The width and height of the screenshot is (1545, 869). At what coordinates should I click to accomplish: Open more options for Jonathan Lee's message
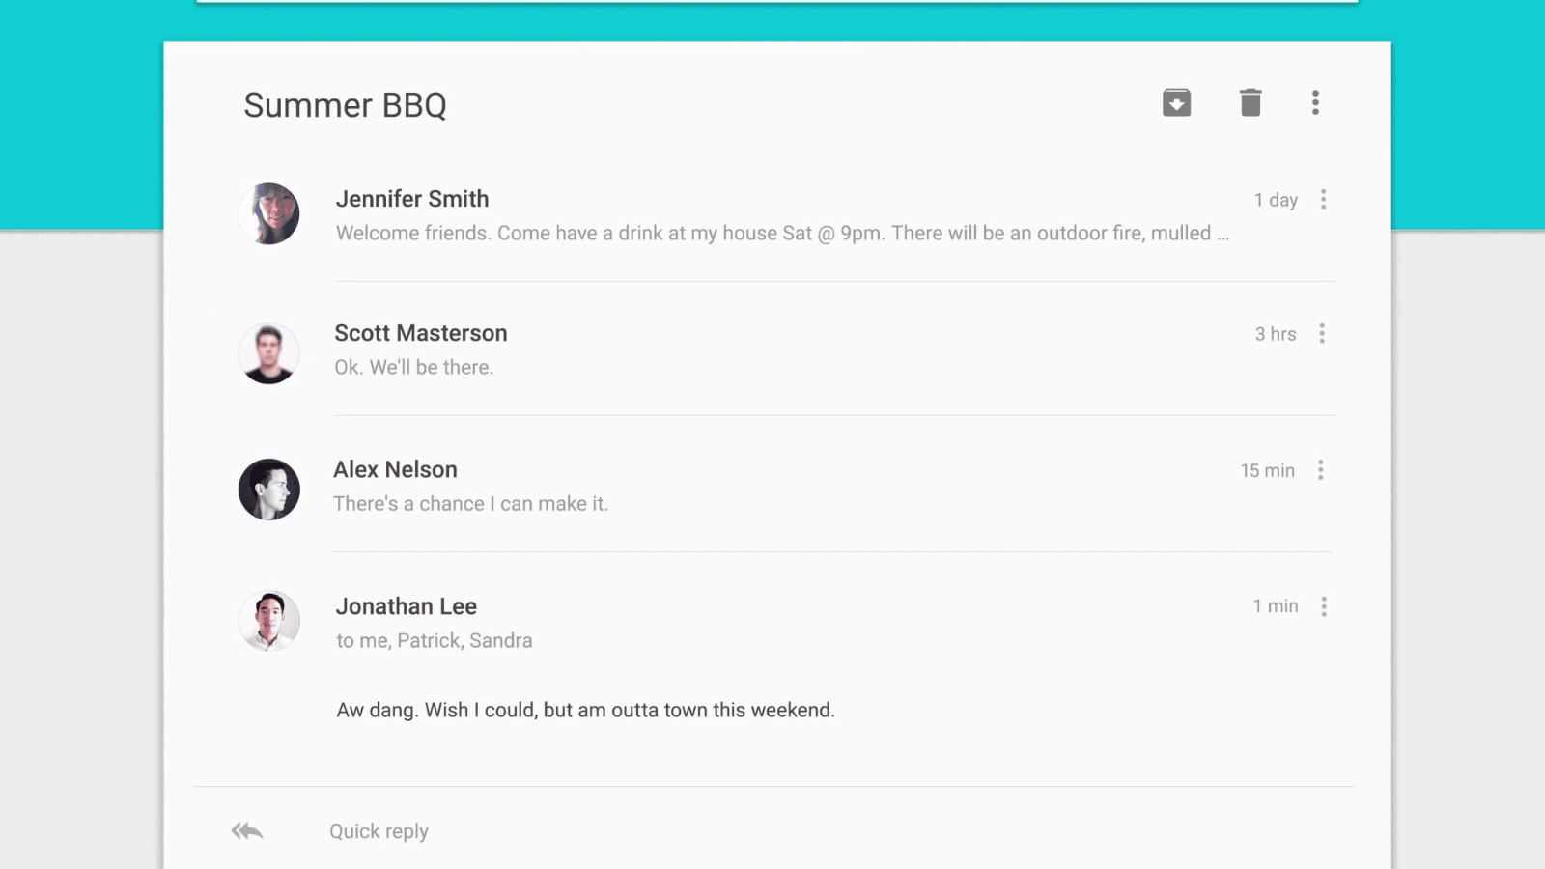(x=1324, y=606)
